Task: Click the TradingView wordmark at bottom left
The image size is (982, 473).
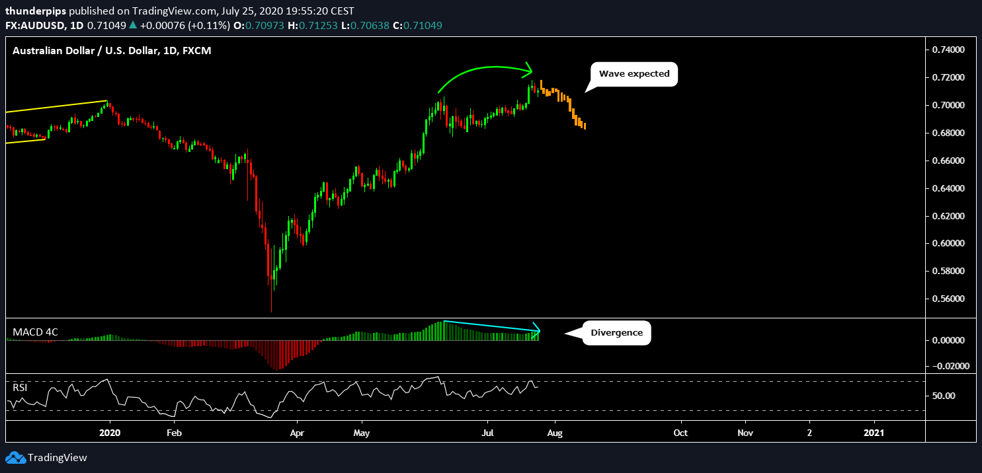Action: coord(58,458)
